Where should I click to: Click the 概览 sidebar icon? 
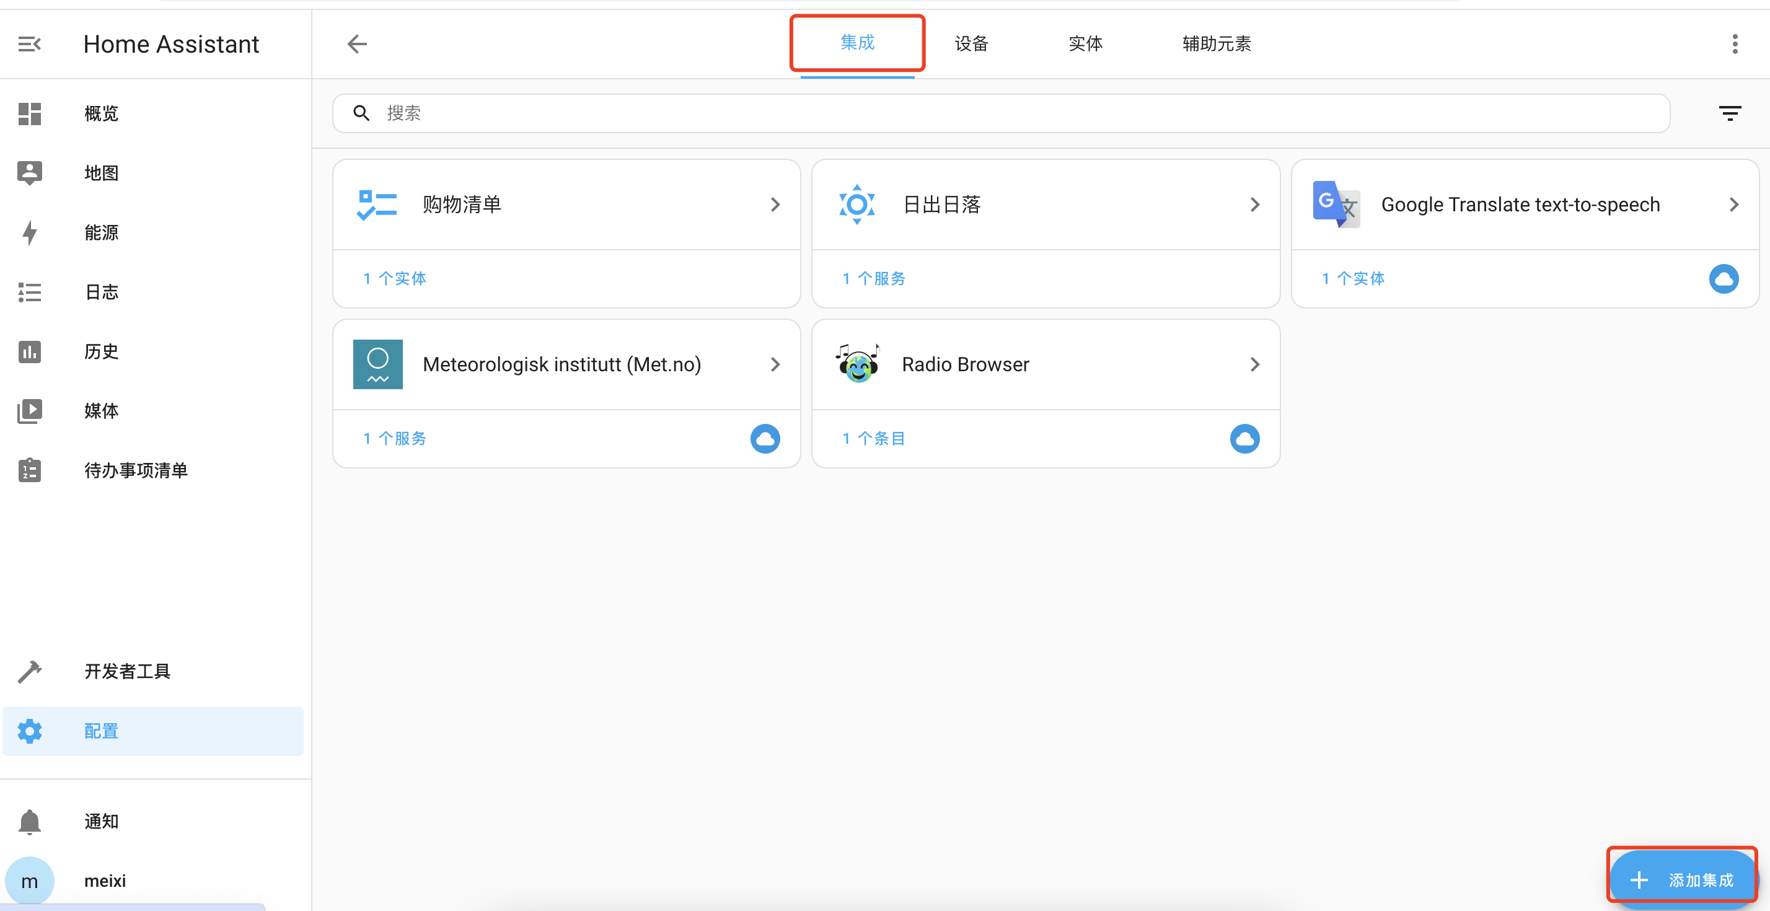[29, 113]
